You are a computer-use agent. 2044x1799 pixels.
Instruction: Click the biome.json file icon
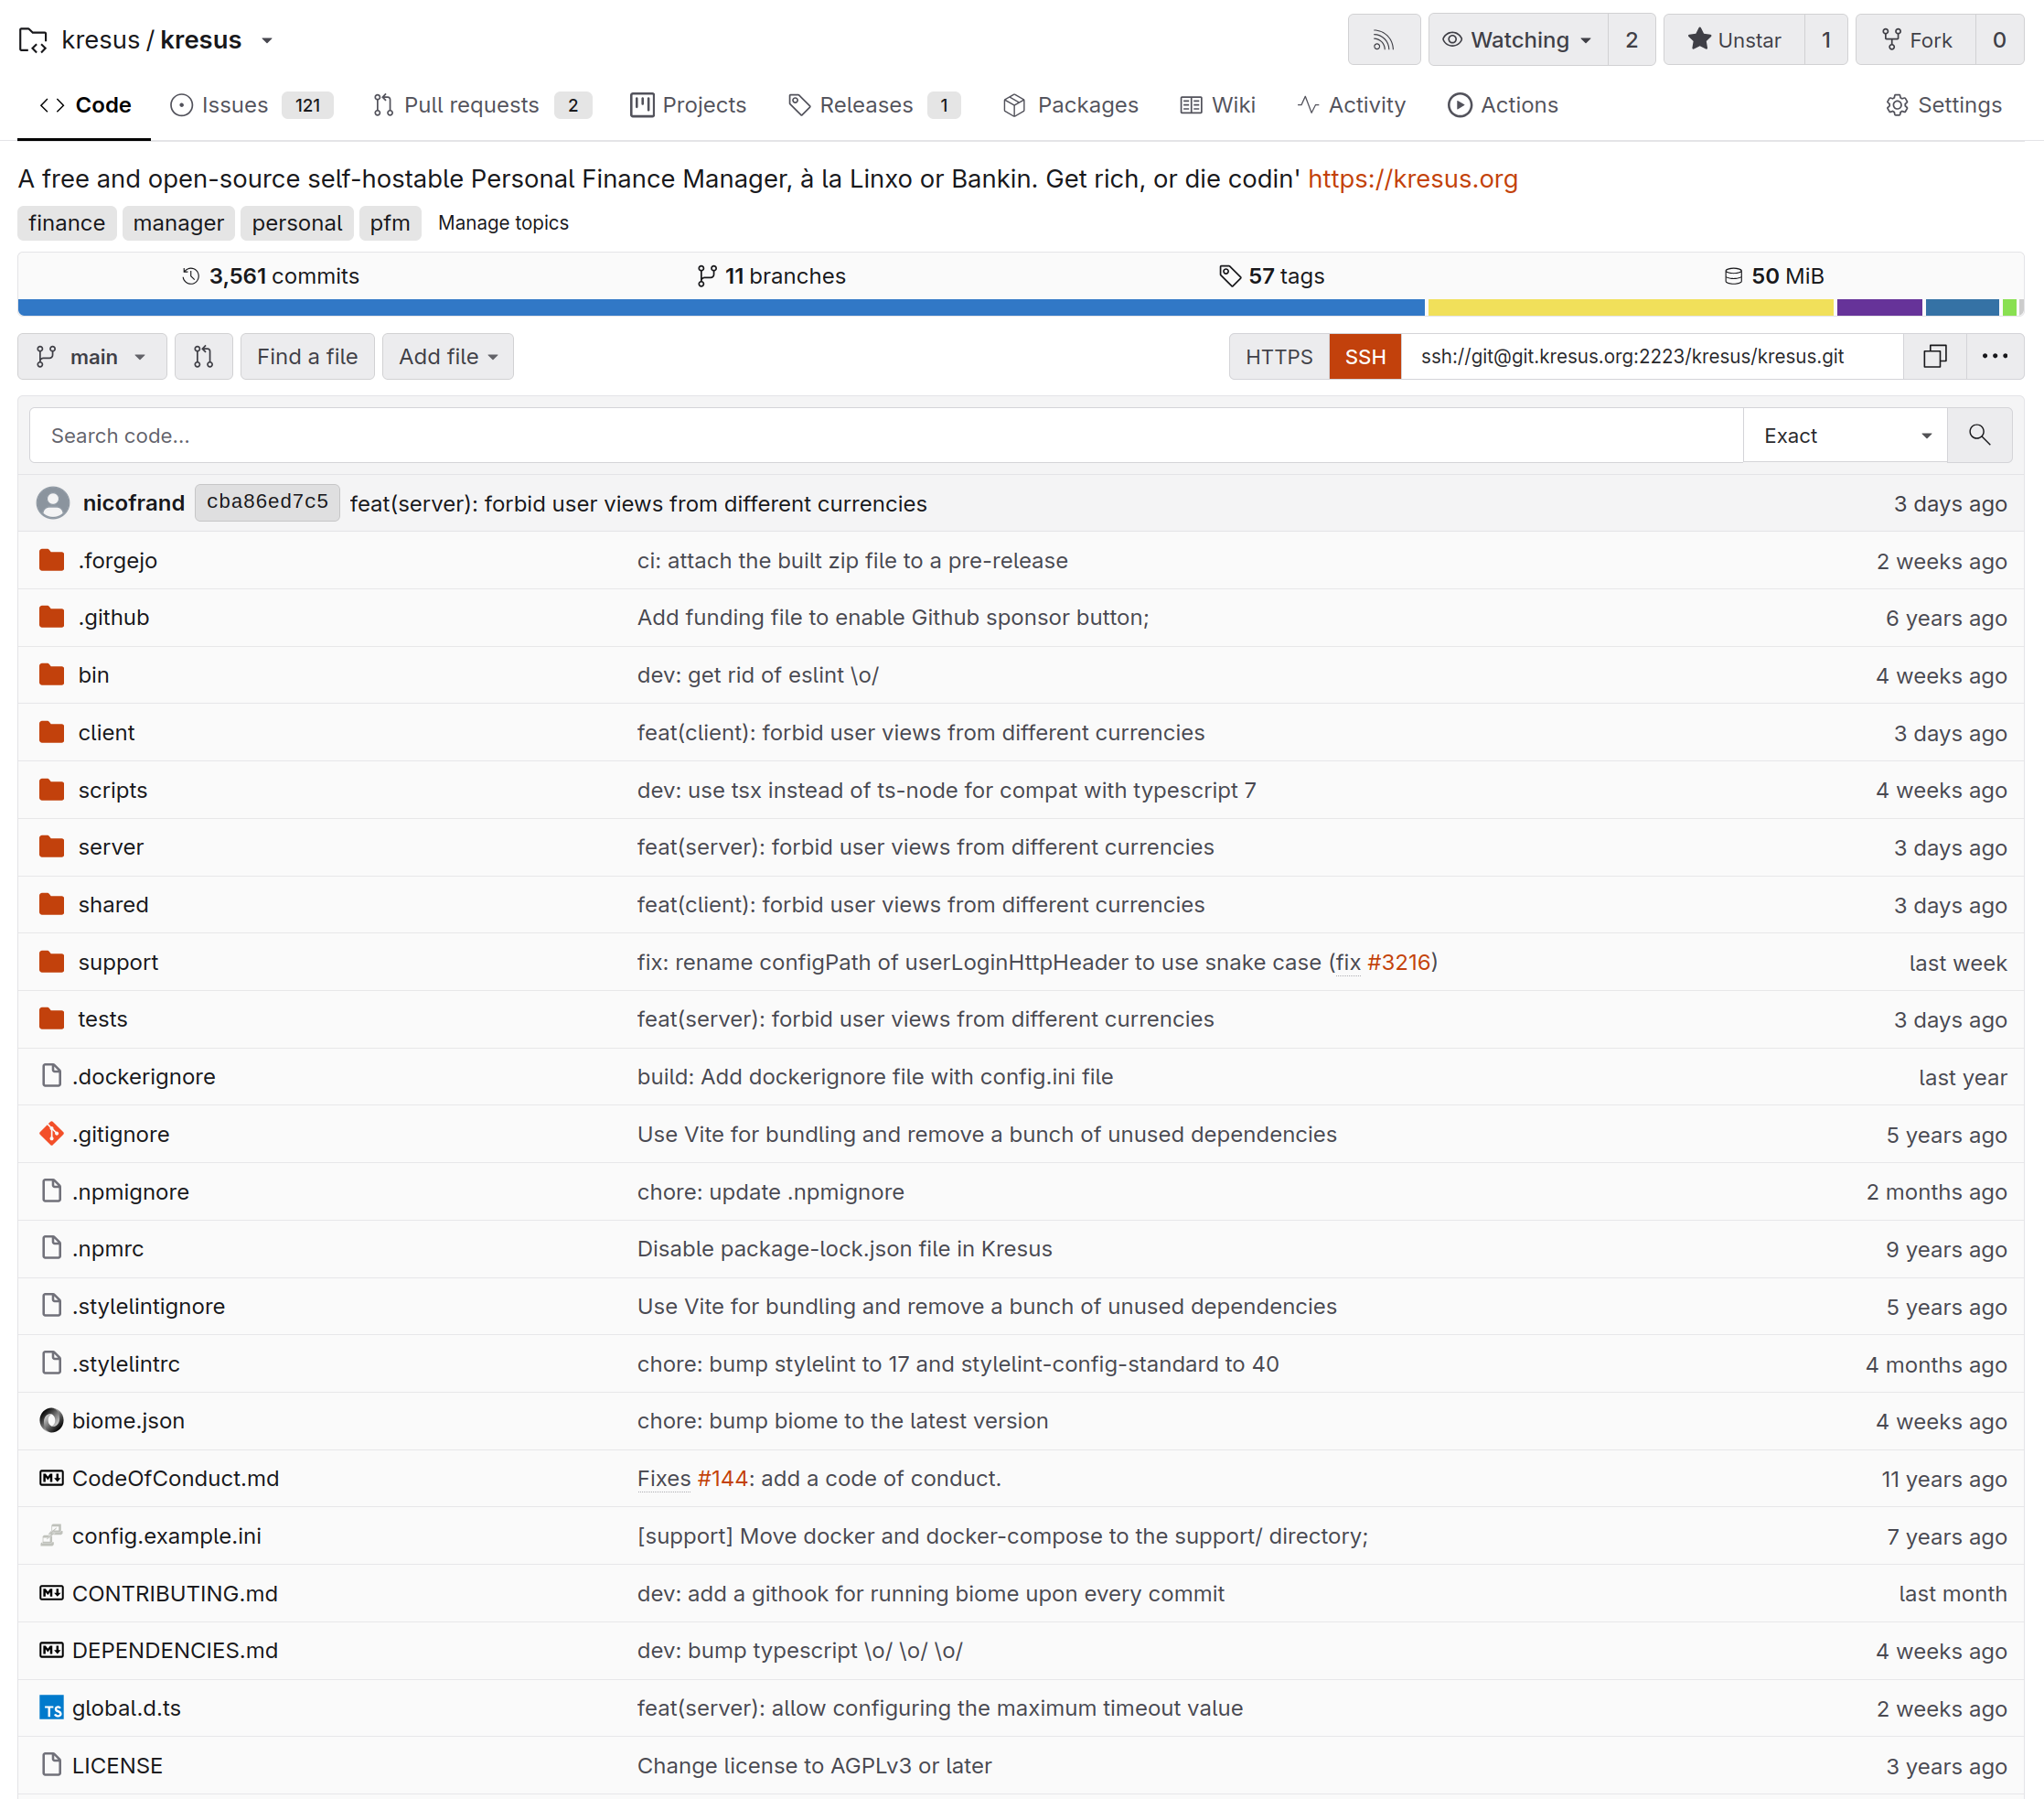pos(52,1421)
